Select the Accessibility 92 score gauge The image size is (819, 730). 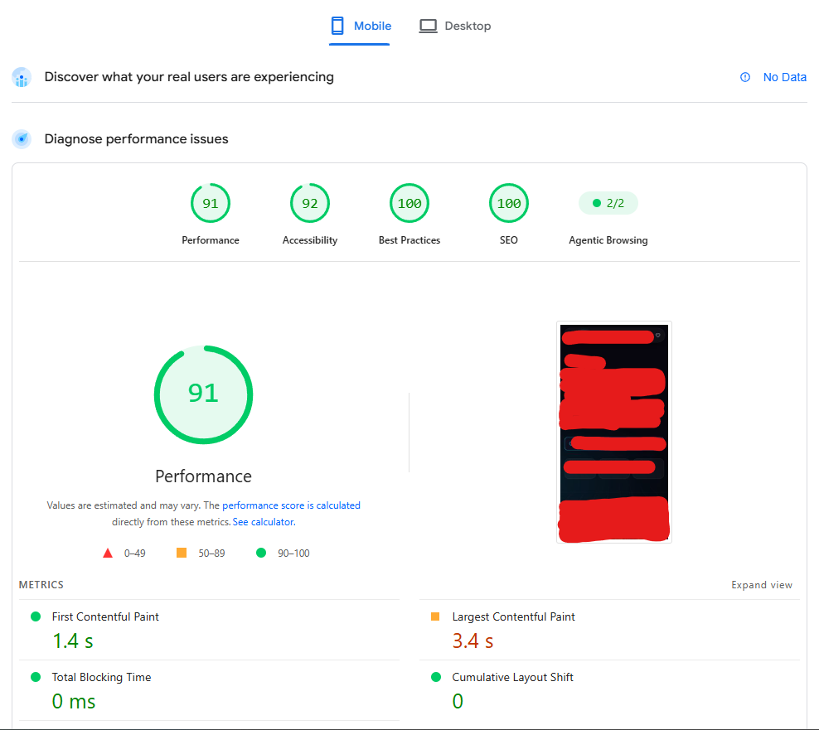coord(310,203)
